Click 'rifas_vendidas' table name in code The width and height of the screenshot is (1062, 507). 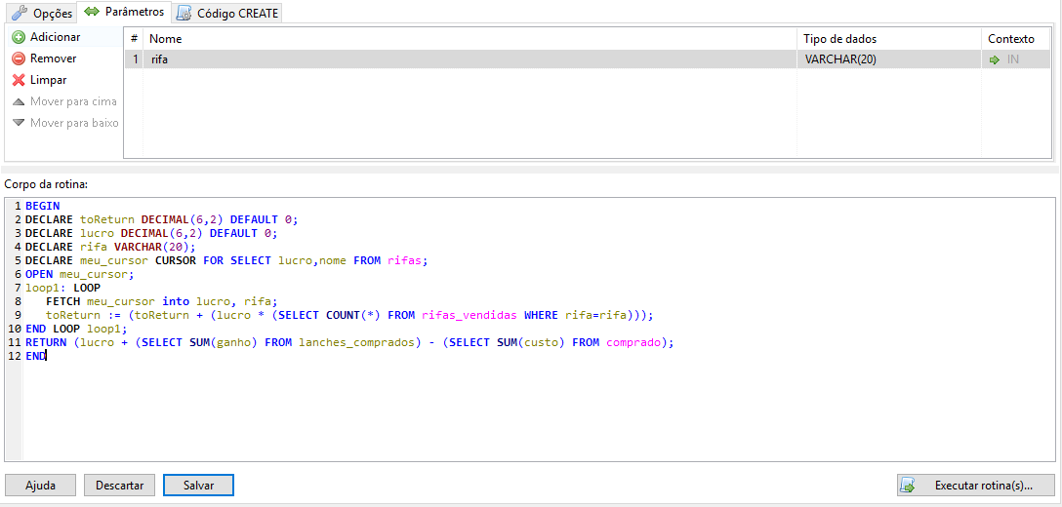point(470,316)
